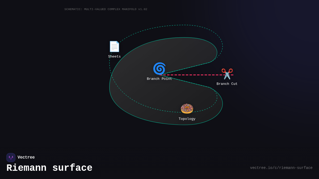Select the Branch Point spiral icon
Image resolution: width=319 pixels, height=179 pixels.
159,69
